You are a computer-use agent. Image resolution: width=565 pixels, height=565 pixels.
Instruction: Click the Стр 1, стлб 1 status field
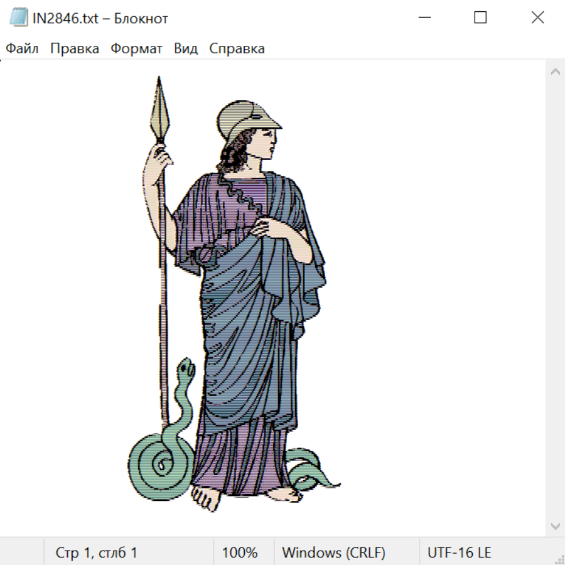(x=96, y=553)
